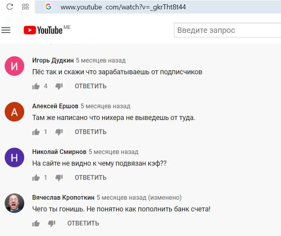Go to the YouTube home logo

[43, 30]
